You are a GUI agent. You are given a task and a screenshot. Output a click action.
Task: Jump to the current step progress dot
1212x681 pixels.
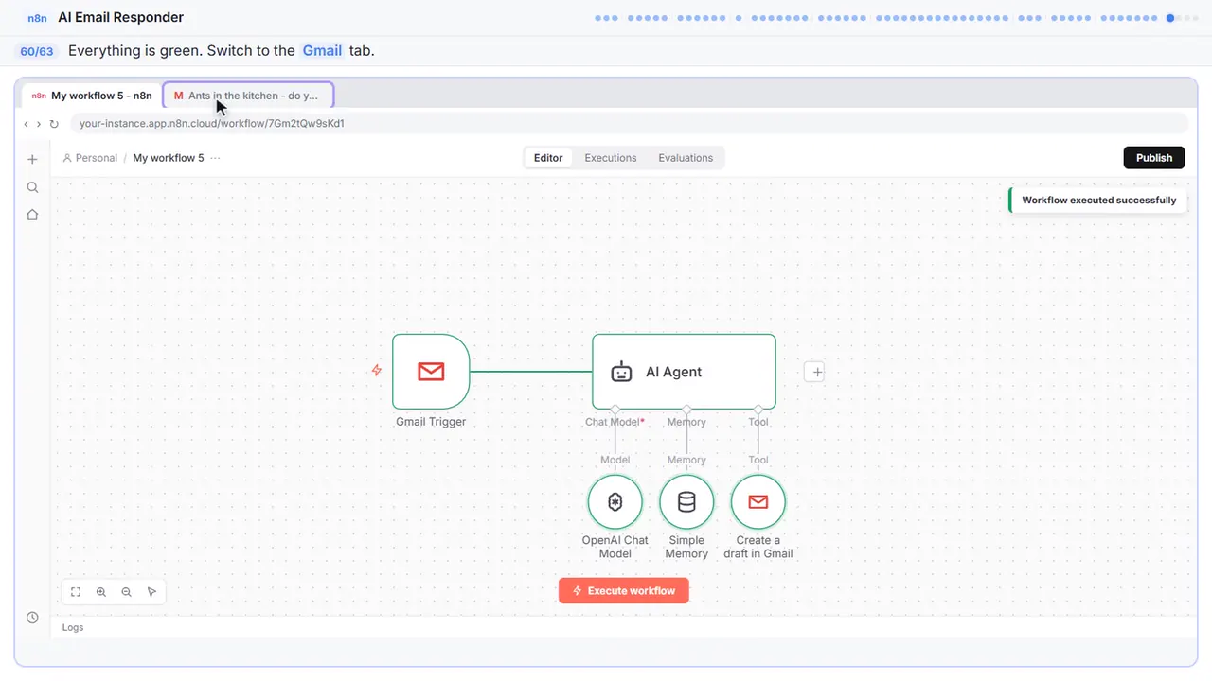[x=1170, y=17]
